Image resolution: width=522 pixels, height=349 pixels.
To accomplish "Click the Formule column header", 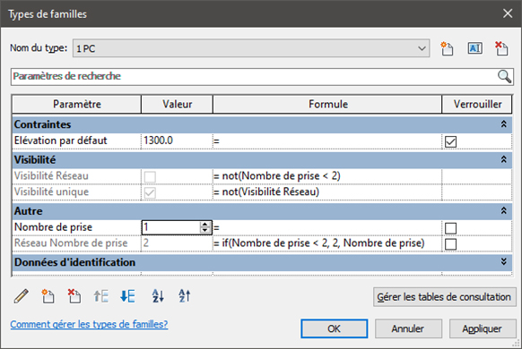I will (328, 105).
